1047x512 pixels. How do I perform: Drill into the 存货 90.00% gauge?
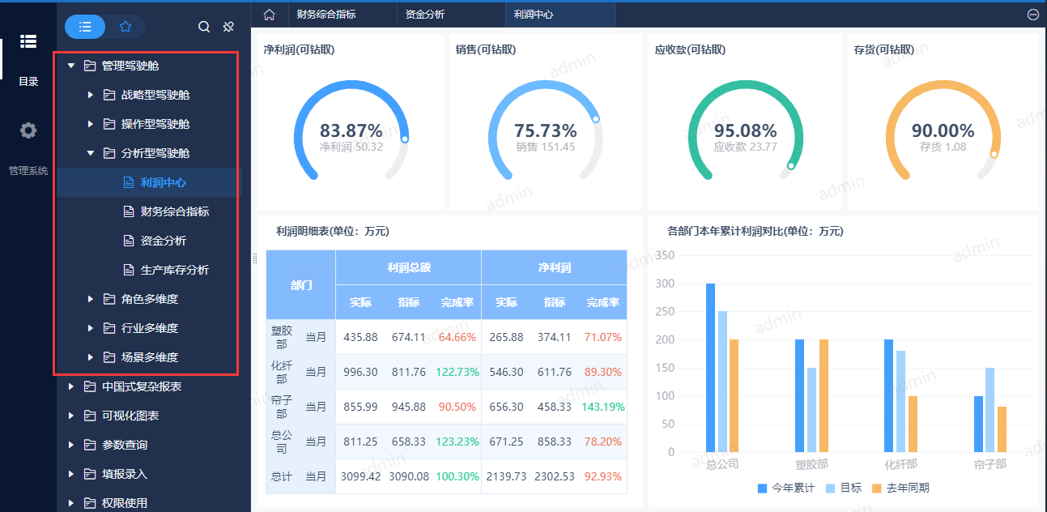(943, 131)
